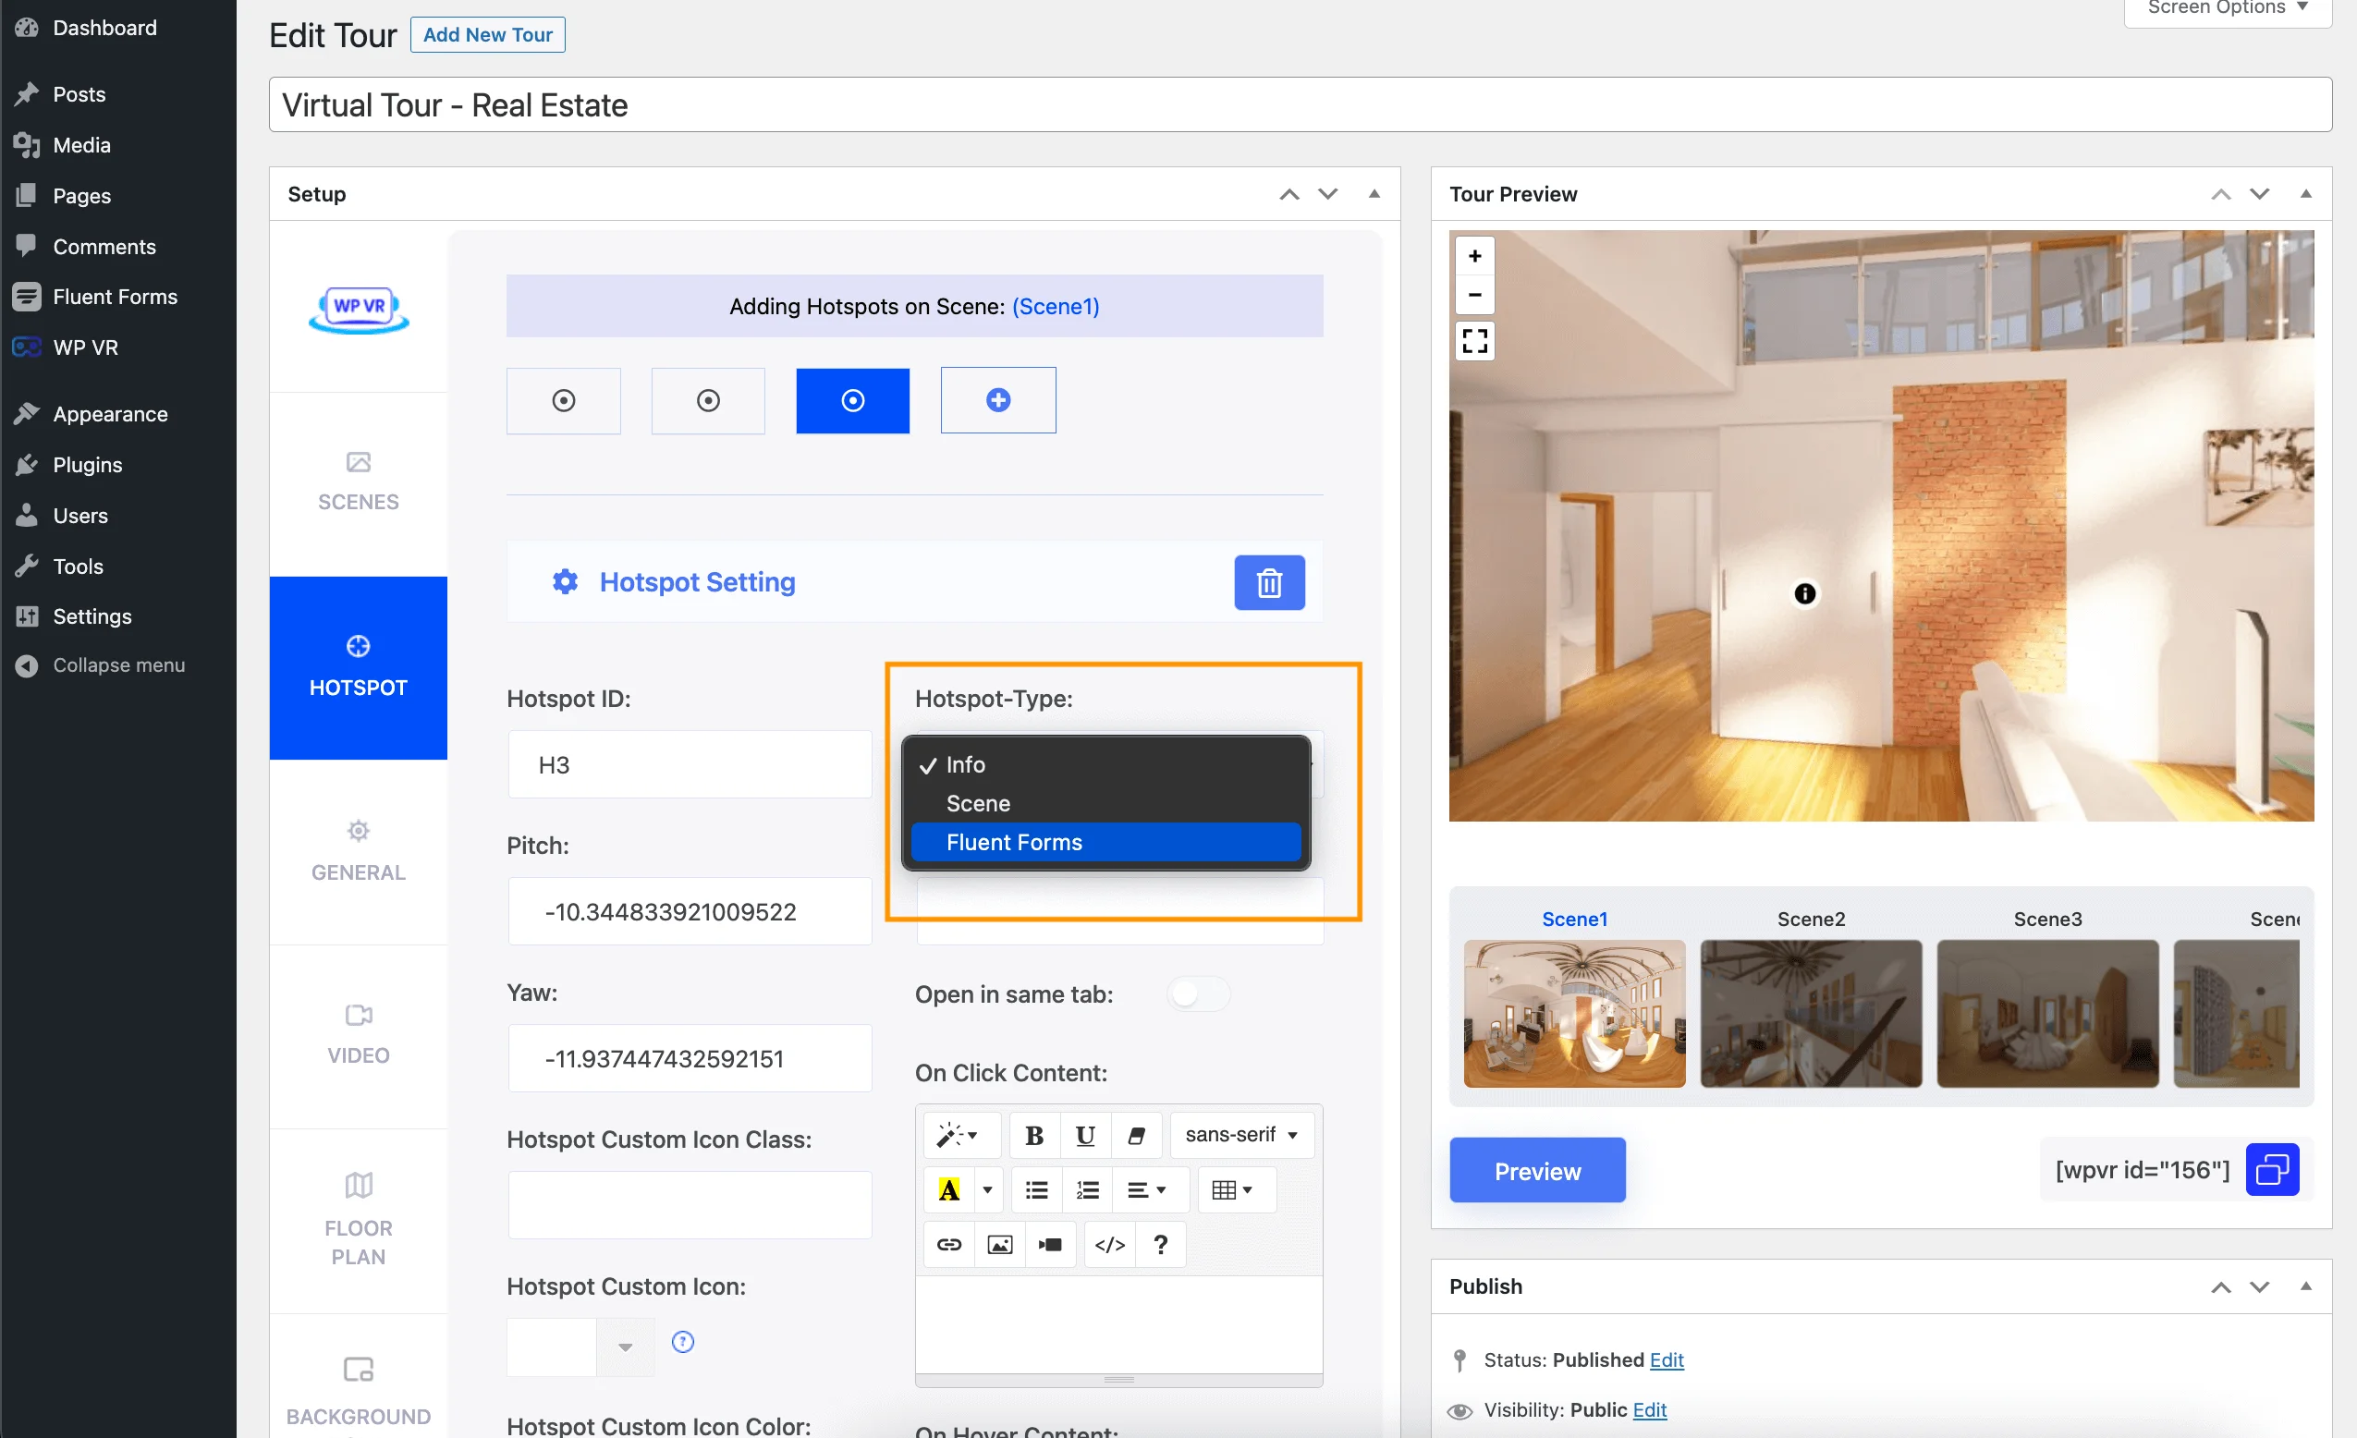The height and width of the screenshot is (1438, 2357).
Task: Select the third hotspot radio button
Action: [853, 399]
